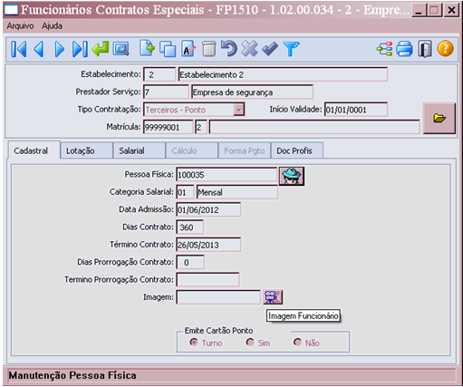
Task: Click the Imagem path field
Action: pos(218,297)
